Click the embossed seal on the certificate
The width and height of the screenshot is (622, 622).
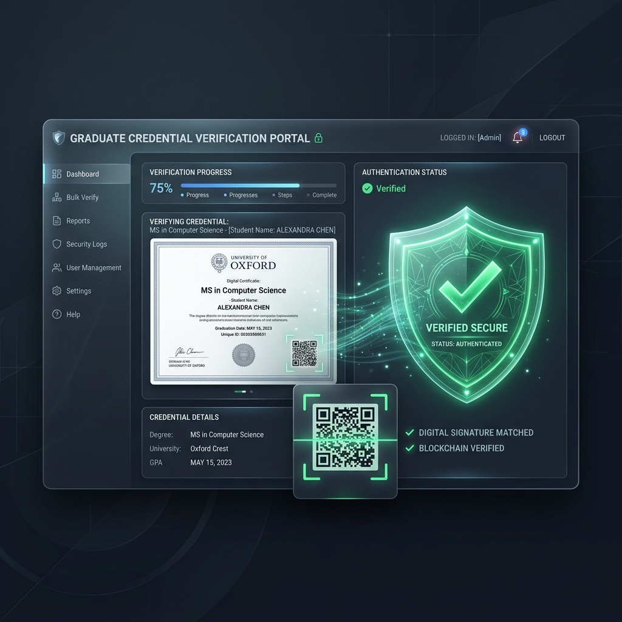[244, 355]
